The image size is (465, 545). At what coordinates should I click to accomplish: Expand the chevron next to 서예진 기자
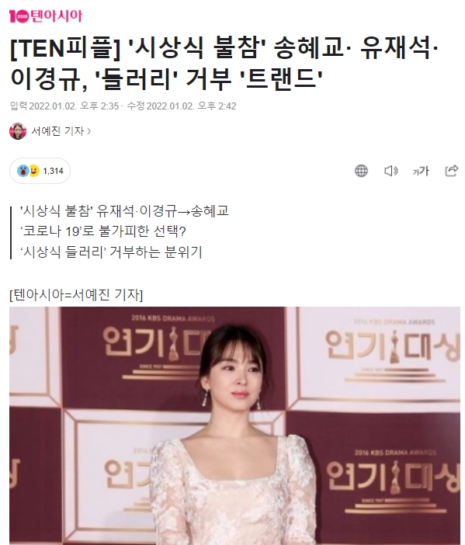89,131
